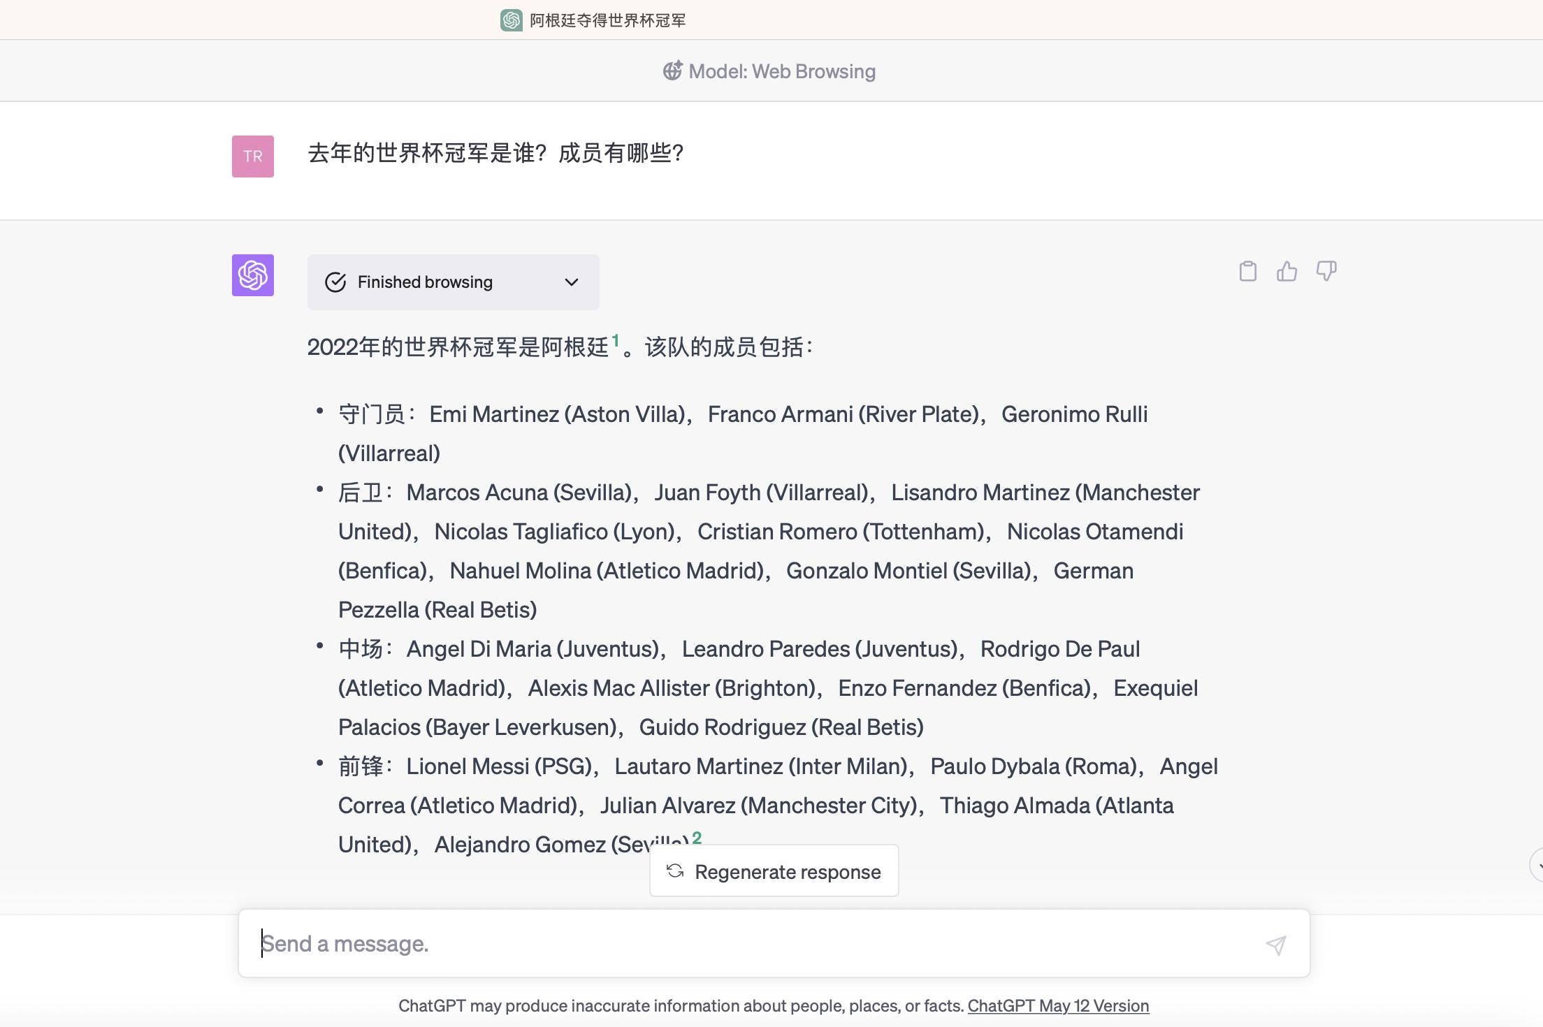Open the Finished browsing details panel label
The width and height of the screenshot is (1543, 1027).
[425, 282]
